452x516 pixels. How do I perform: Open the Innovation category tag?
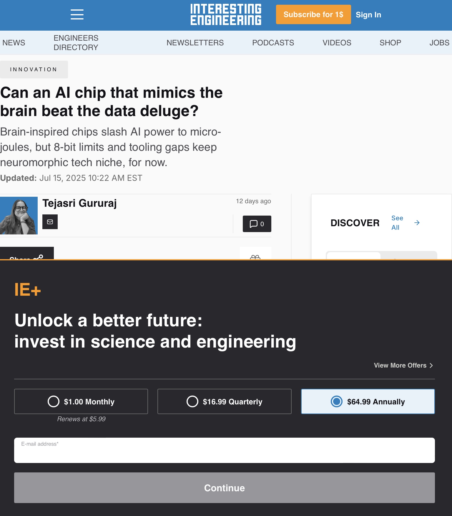(x=34, y=70)
